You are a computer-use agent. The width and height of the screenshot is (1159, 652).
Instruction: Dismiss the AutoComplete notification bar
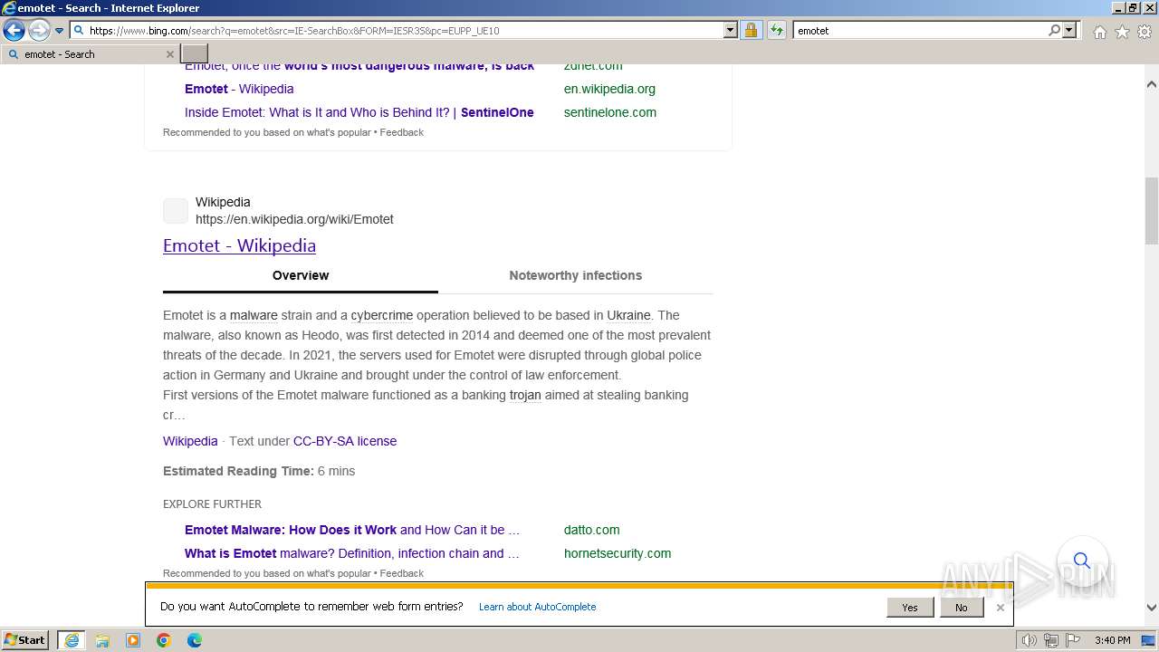pos(1000,608)
